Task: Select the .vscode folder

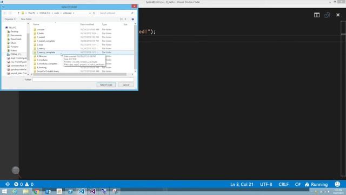Action: [x=41, y=29]
